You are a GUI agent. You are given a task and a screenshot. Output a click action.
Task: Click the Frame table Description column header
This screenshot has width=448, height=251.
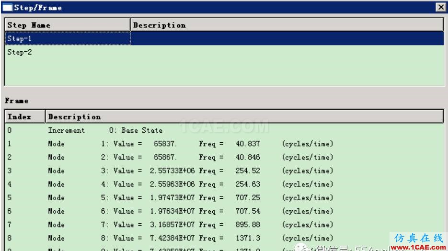[244, 117]
